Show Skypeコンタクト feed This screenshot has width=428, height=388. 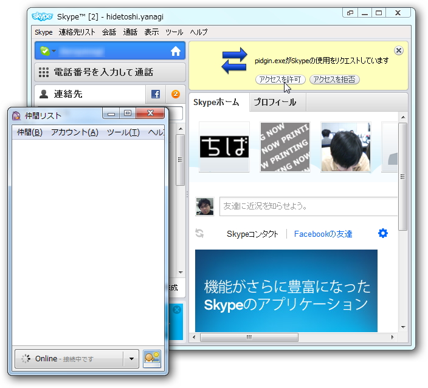[x=252, y=234]
